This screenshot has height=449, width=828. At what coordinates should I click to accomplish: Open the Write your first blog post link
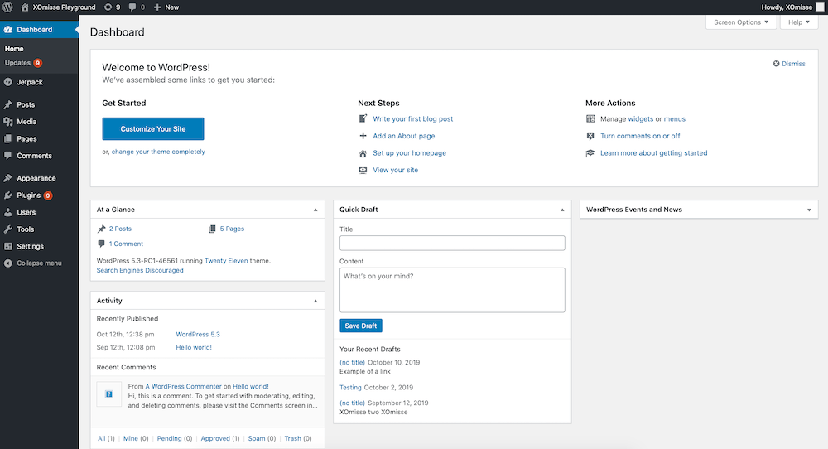pos(413,118)
